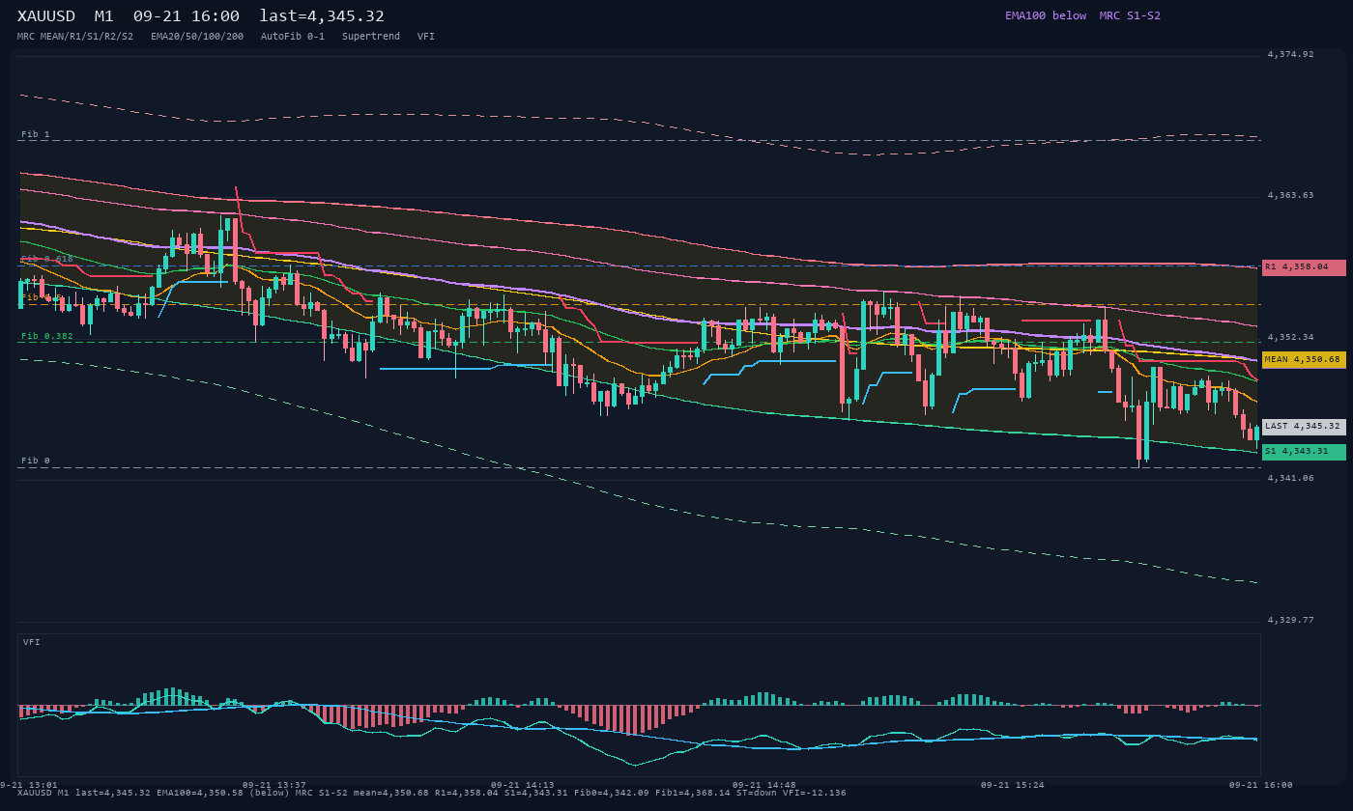
Task: Click the 4,329.77 price axis label
Action: 1291,620
